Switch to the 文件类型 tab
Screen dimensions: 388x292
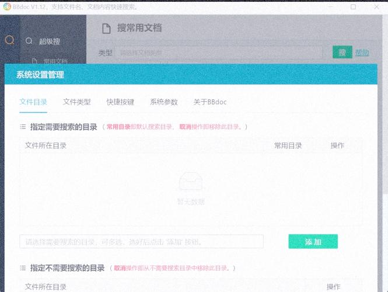tap(76, 102)
